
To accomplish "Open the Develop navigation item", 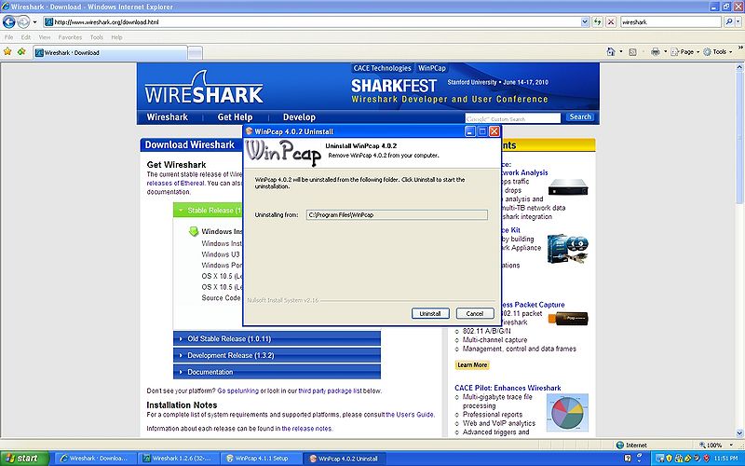I will 299,117.
